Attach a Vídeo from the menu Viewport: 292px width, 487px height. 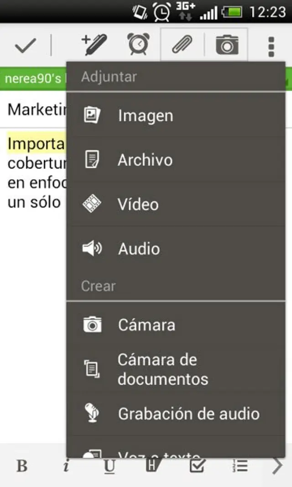tap(176, 204)
